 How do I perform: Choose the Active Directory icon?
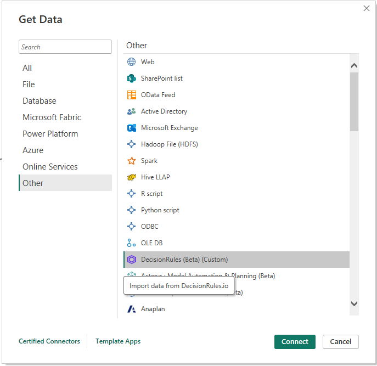132,111
